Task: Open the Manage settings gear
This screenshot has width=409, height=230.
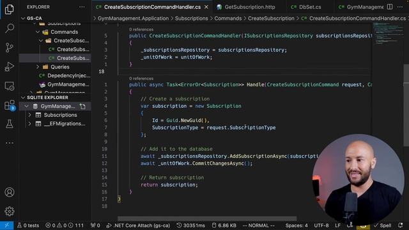Action: point(10,211)
